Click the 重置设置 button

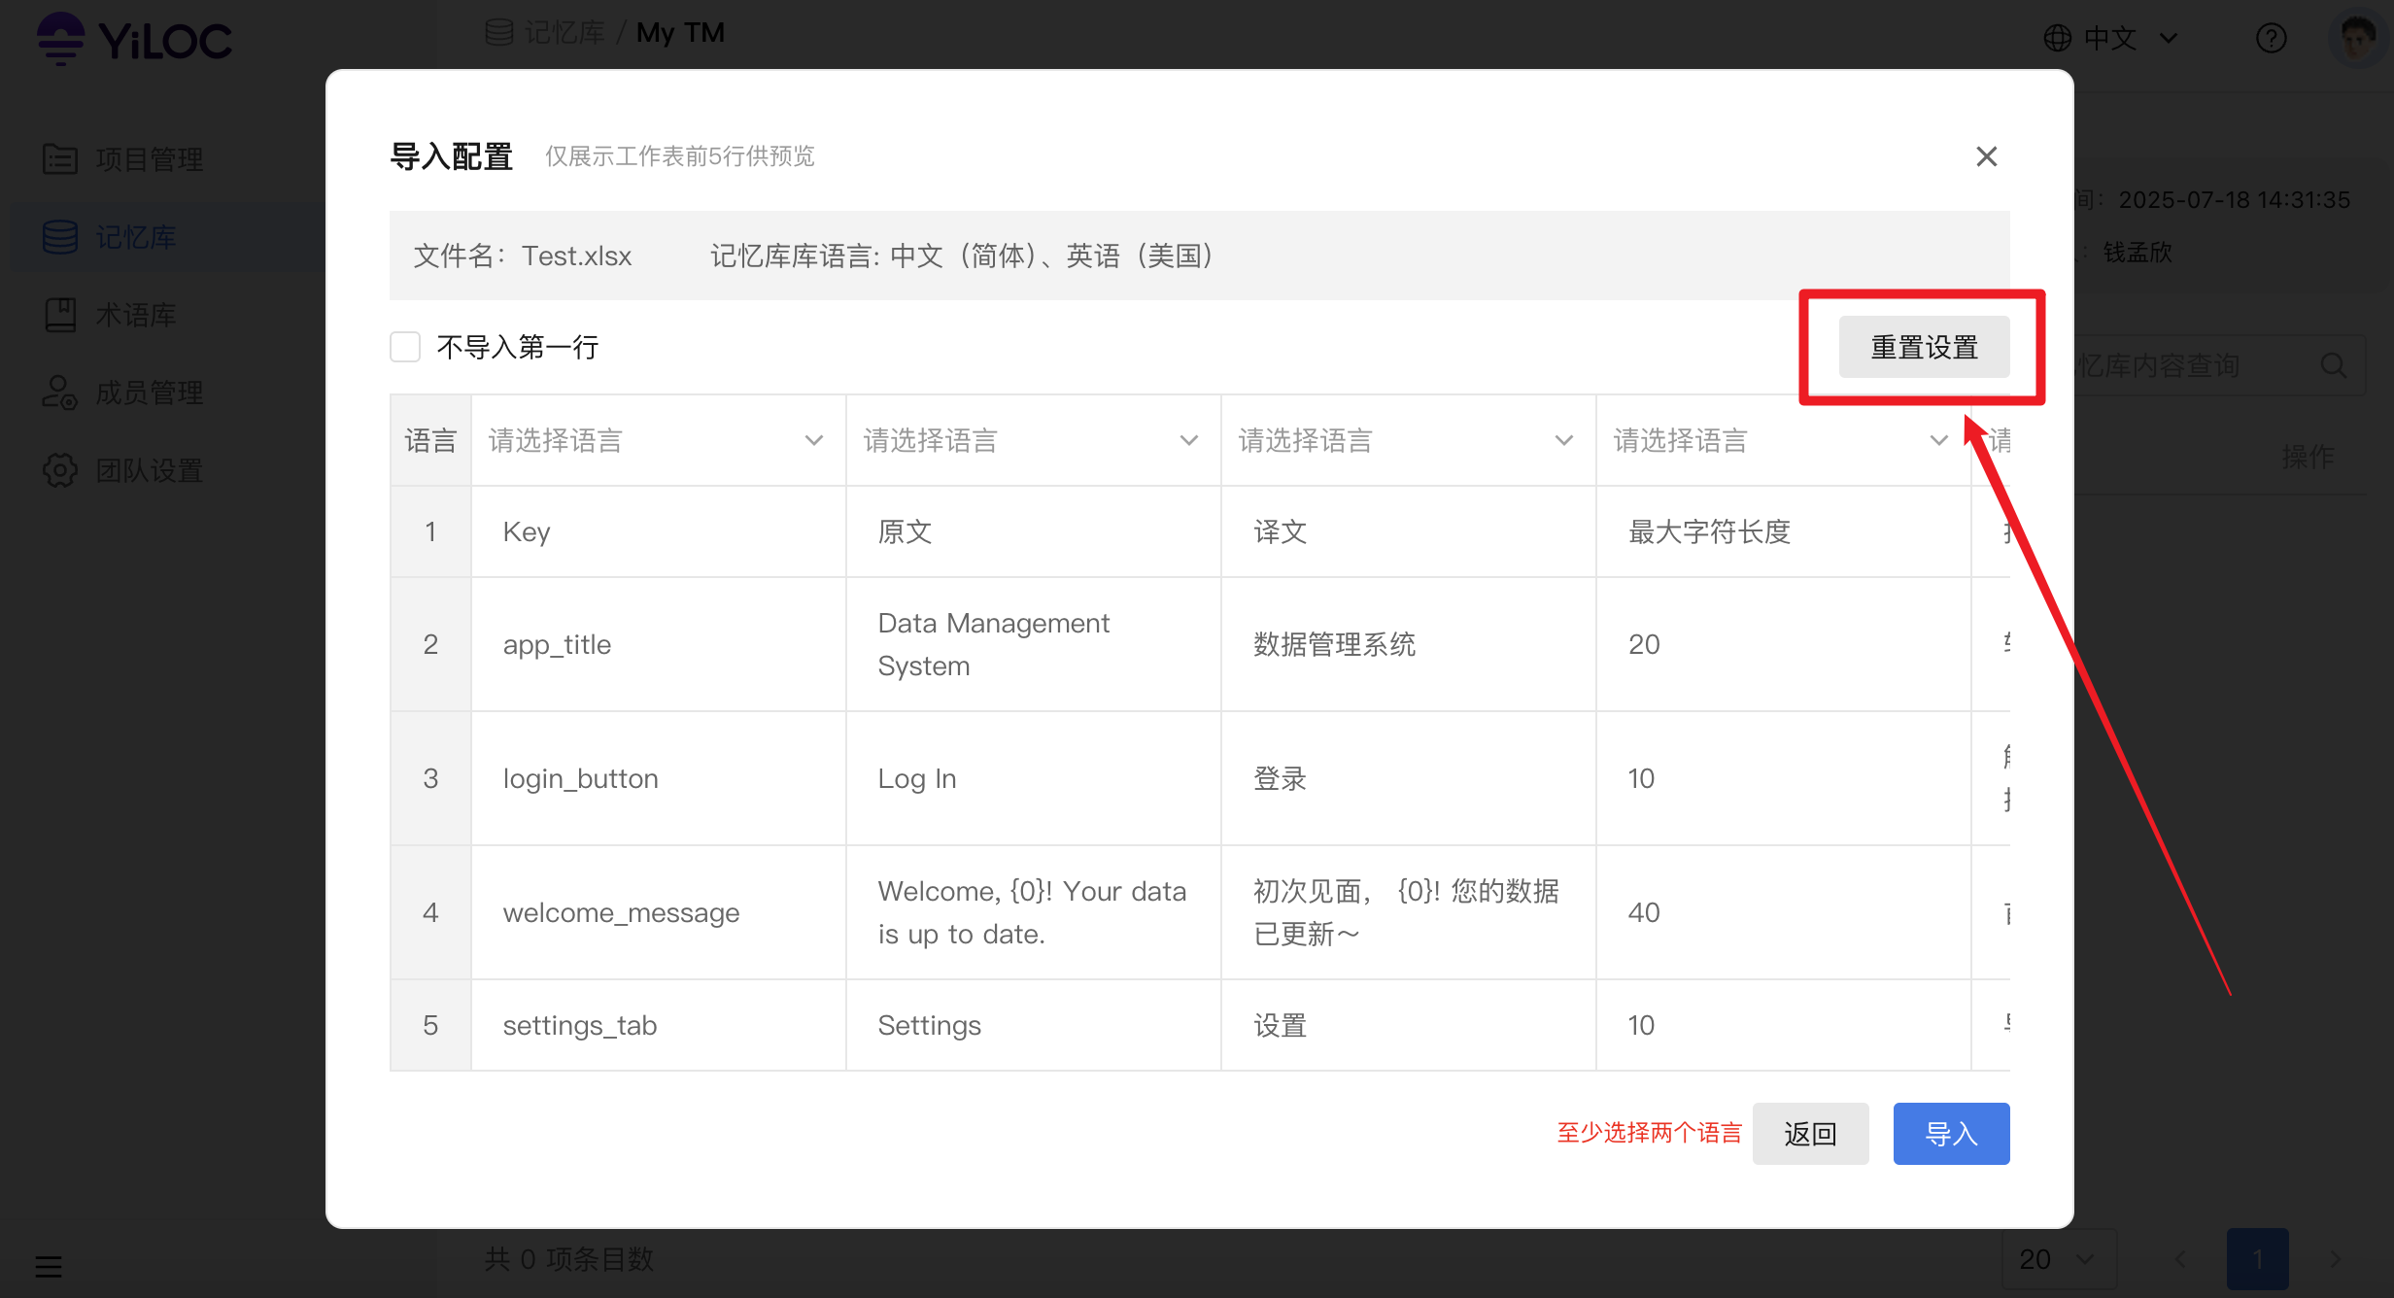(x=1924, y=347)
